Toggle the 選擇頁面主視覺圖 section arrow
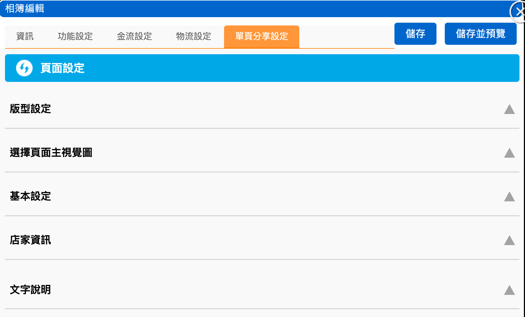The width and height of the screenshot is (525, 317). pos(510,153)
